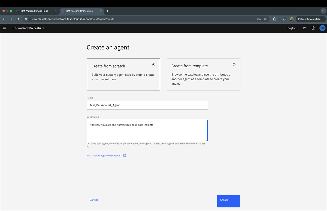
Task: Bookmark this page with the star icon
Action: click(x=265, y=19)
